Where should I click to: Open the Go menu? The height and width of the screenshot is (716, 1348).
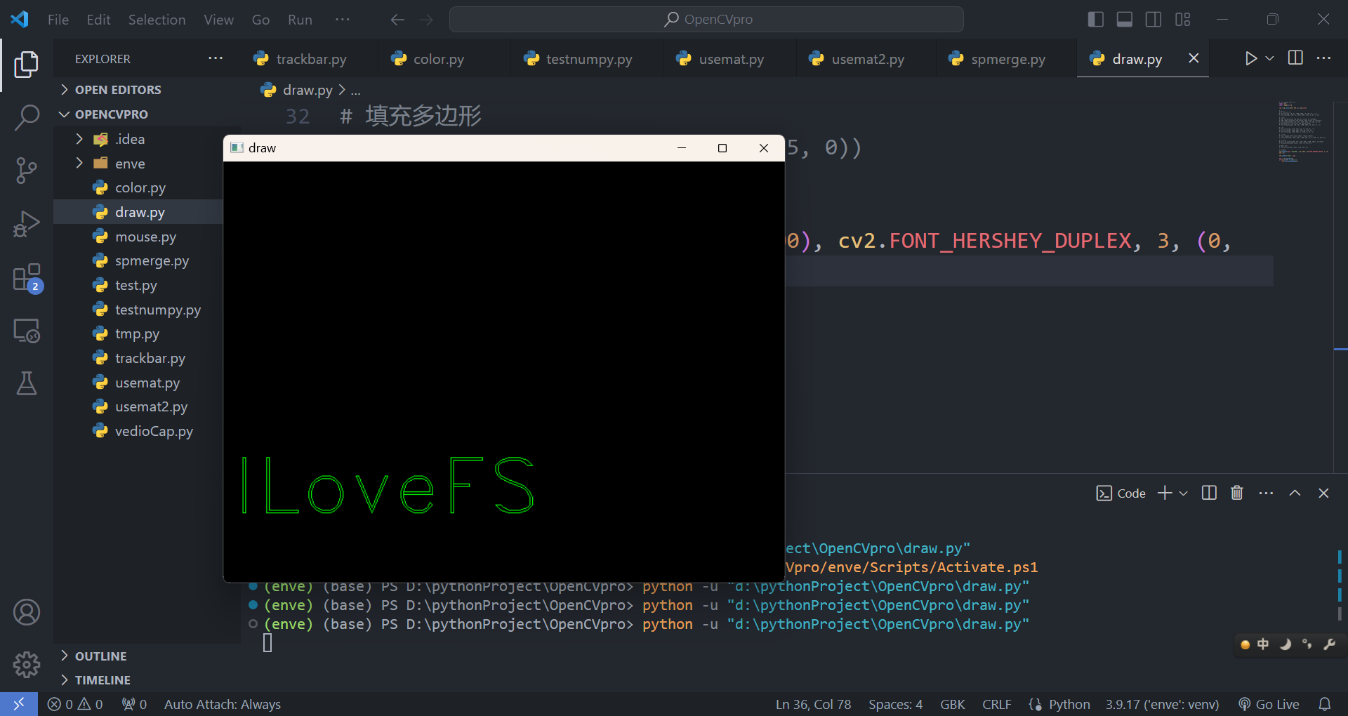(x=260, y=20)
